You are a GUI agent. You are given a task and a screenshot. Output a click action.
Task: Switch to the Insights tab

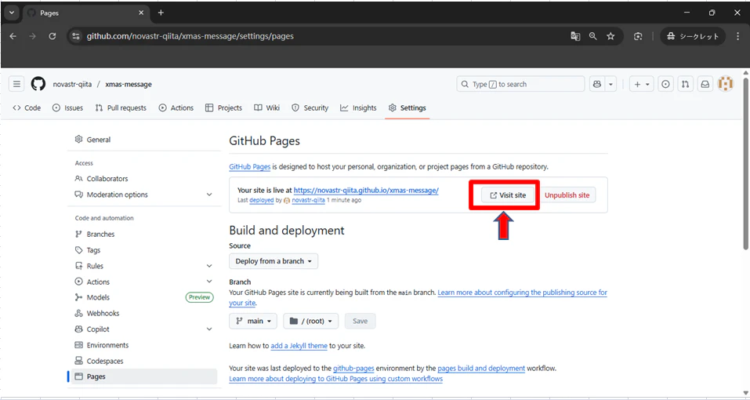click(x=358, y=108)
